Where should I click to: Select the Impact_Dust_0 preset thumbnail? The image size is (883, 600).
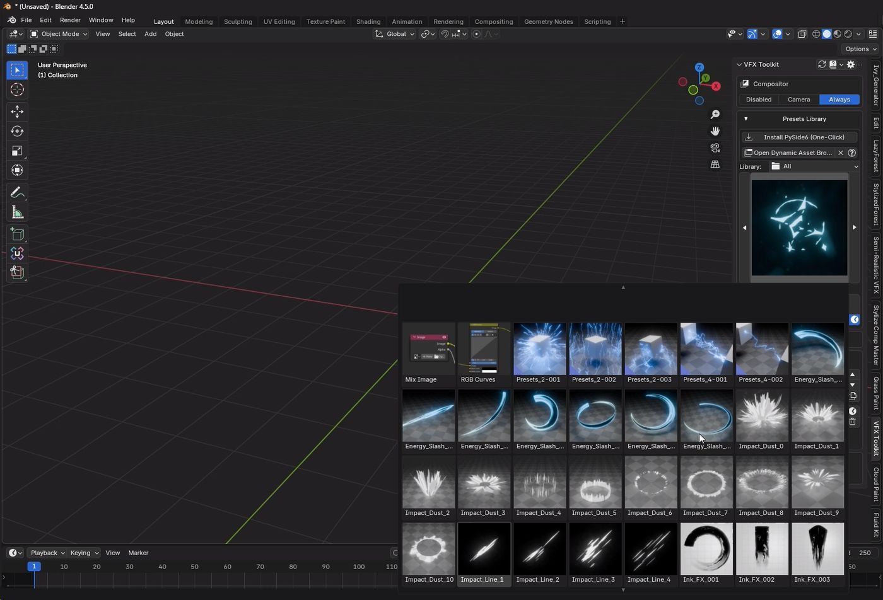tap(762, 420)
